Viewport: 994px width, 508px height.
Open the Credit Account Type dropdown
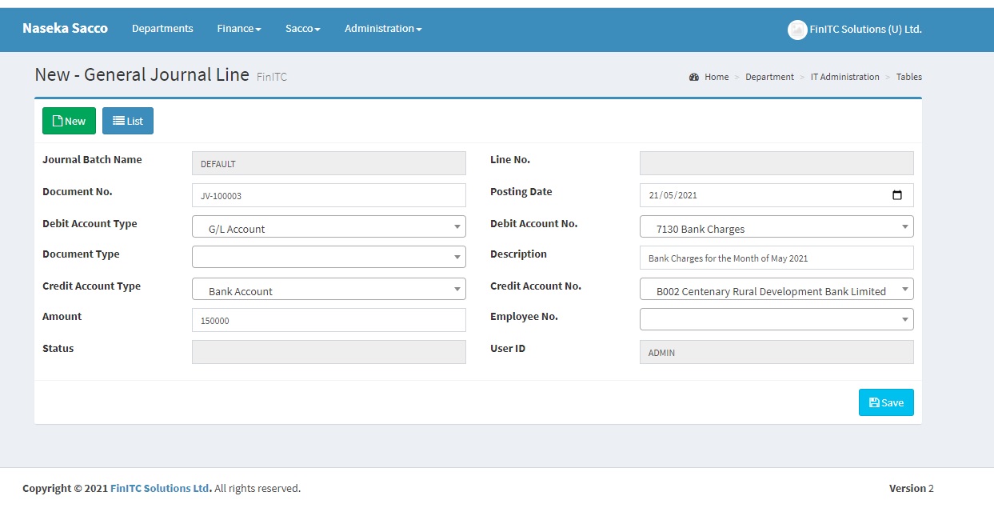329,290
